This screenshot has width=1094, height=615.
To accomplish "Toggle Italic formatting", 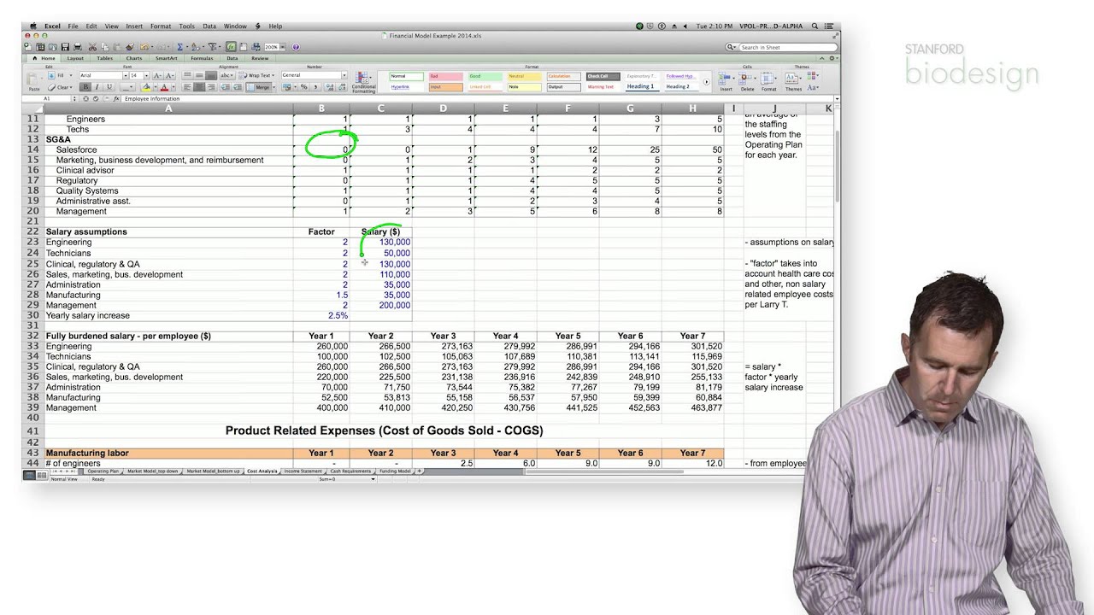I will 97,87.
